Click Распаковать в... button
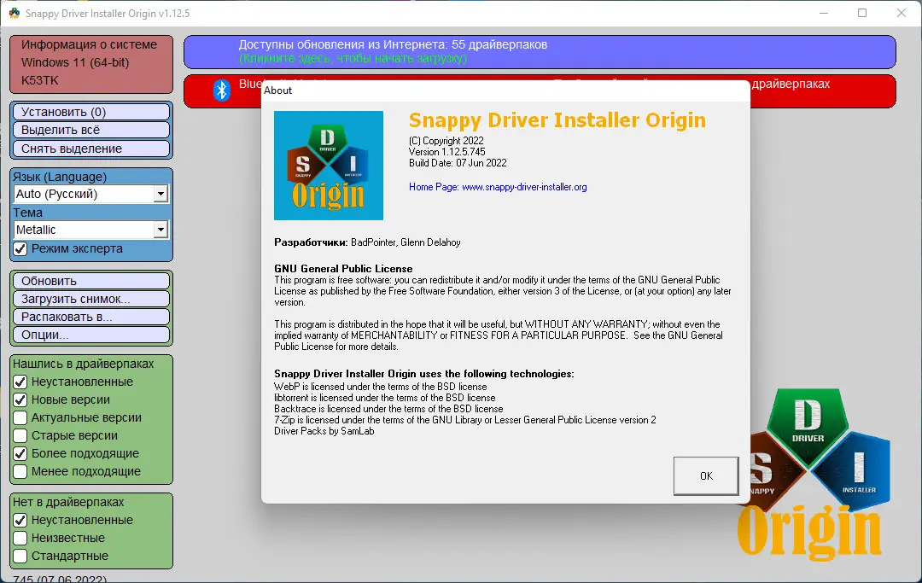 [x=91, y=317]
